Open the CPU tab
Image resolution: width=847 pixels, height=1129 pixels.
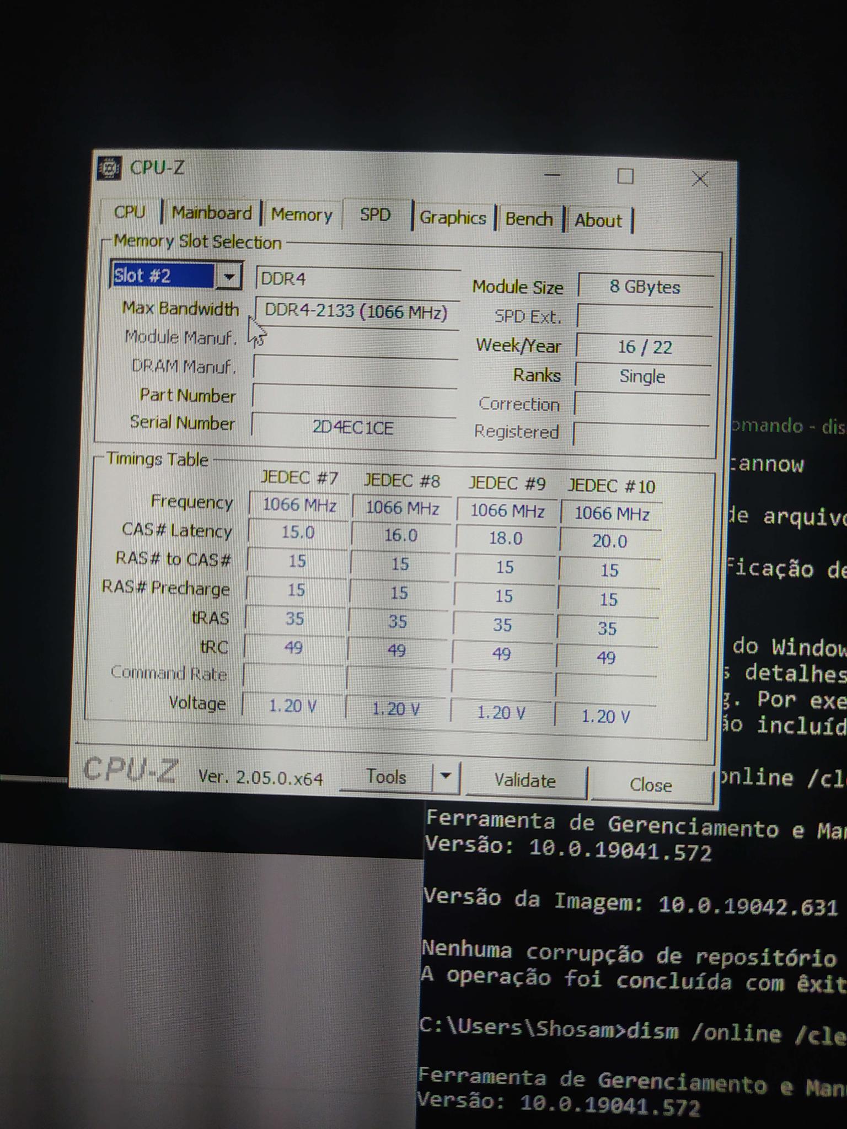pos(130,212)
